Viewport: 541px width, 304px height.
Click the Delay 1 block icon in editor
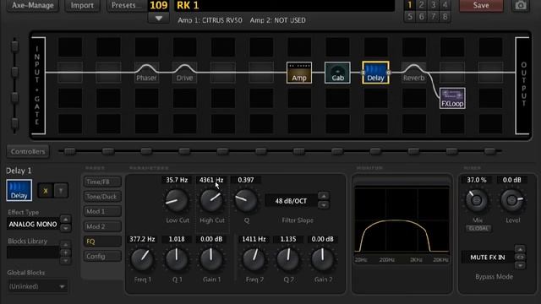pyautogui.click(x=19, y=190)
